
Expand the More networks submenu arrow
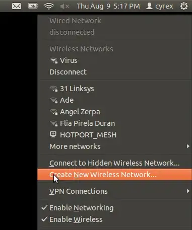point(188,146)
